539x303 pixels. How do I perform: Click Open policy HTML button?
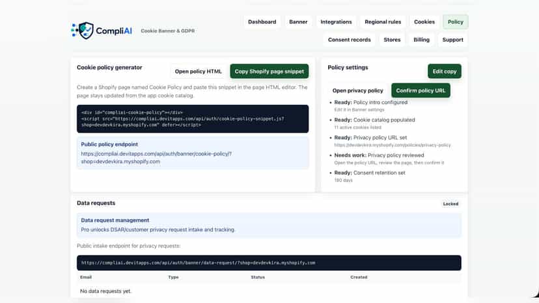198,72
